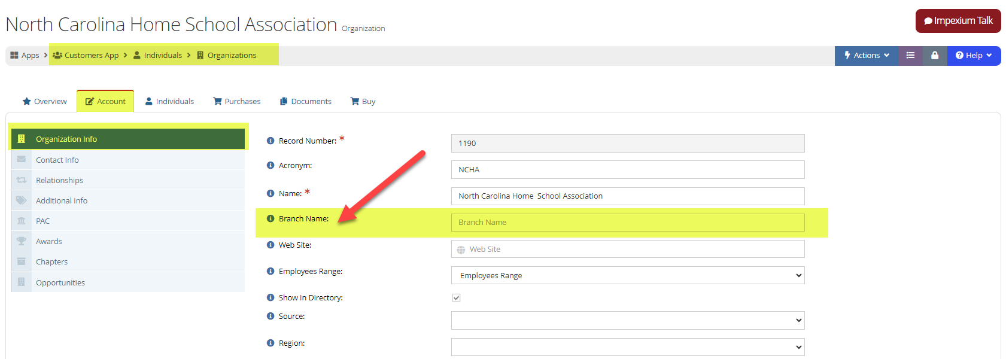Open the Source dropdown
Image resolution: width=1006 pixels, height=359 pixels.
[628, 320]
